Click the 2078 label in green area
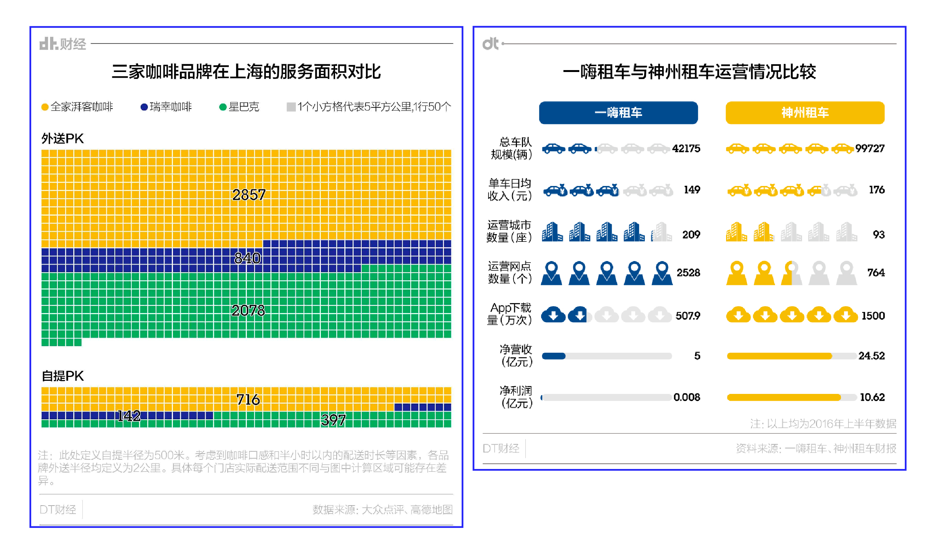Screen dimensions: 936x551 pos(248,310)
